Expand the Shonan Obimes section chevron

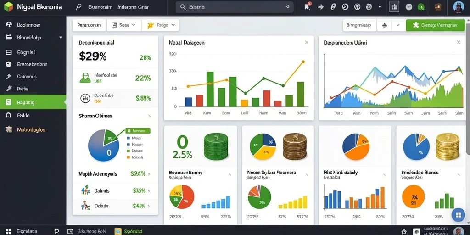coord(149,116)
